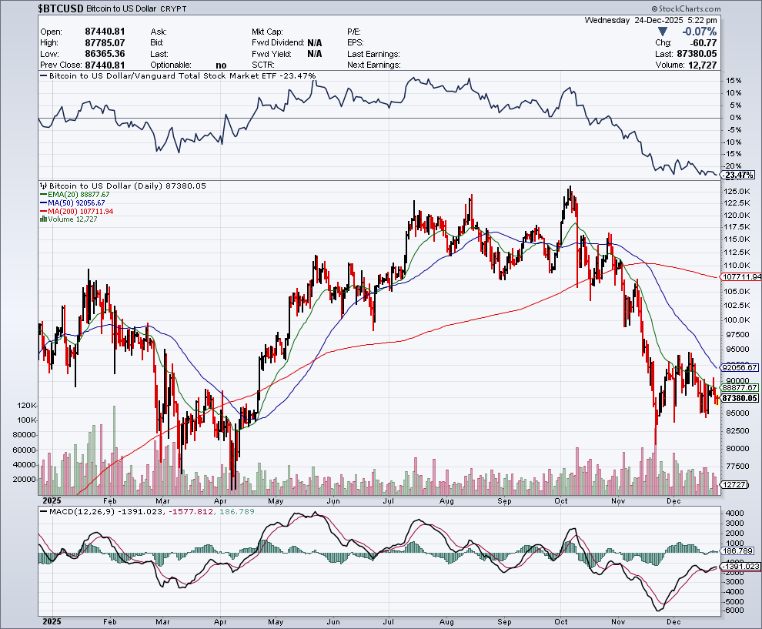Click the 12727 volume axis tag
The height and width of the screenshot is (629, 762).
pos(734,485)
